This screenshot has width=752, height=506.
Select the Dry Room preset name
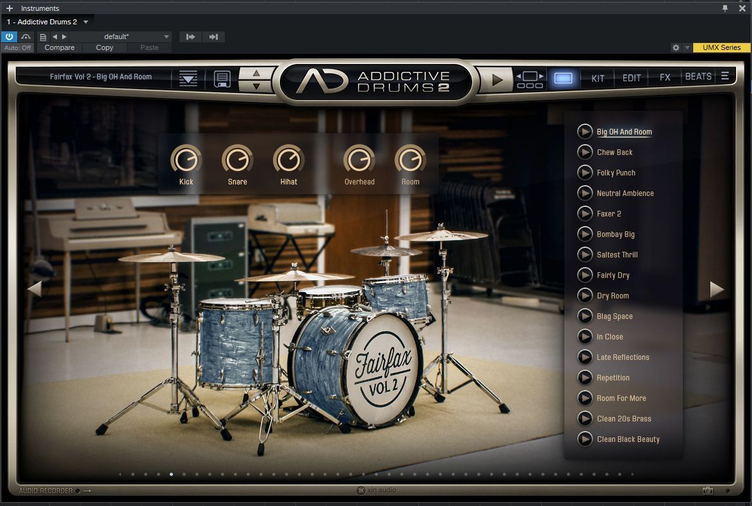click(x=612, y=295)
